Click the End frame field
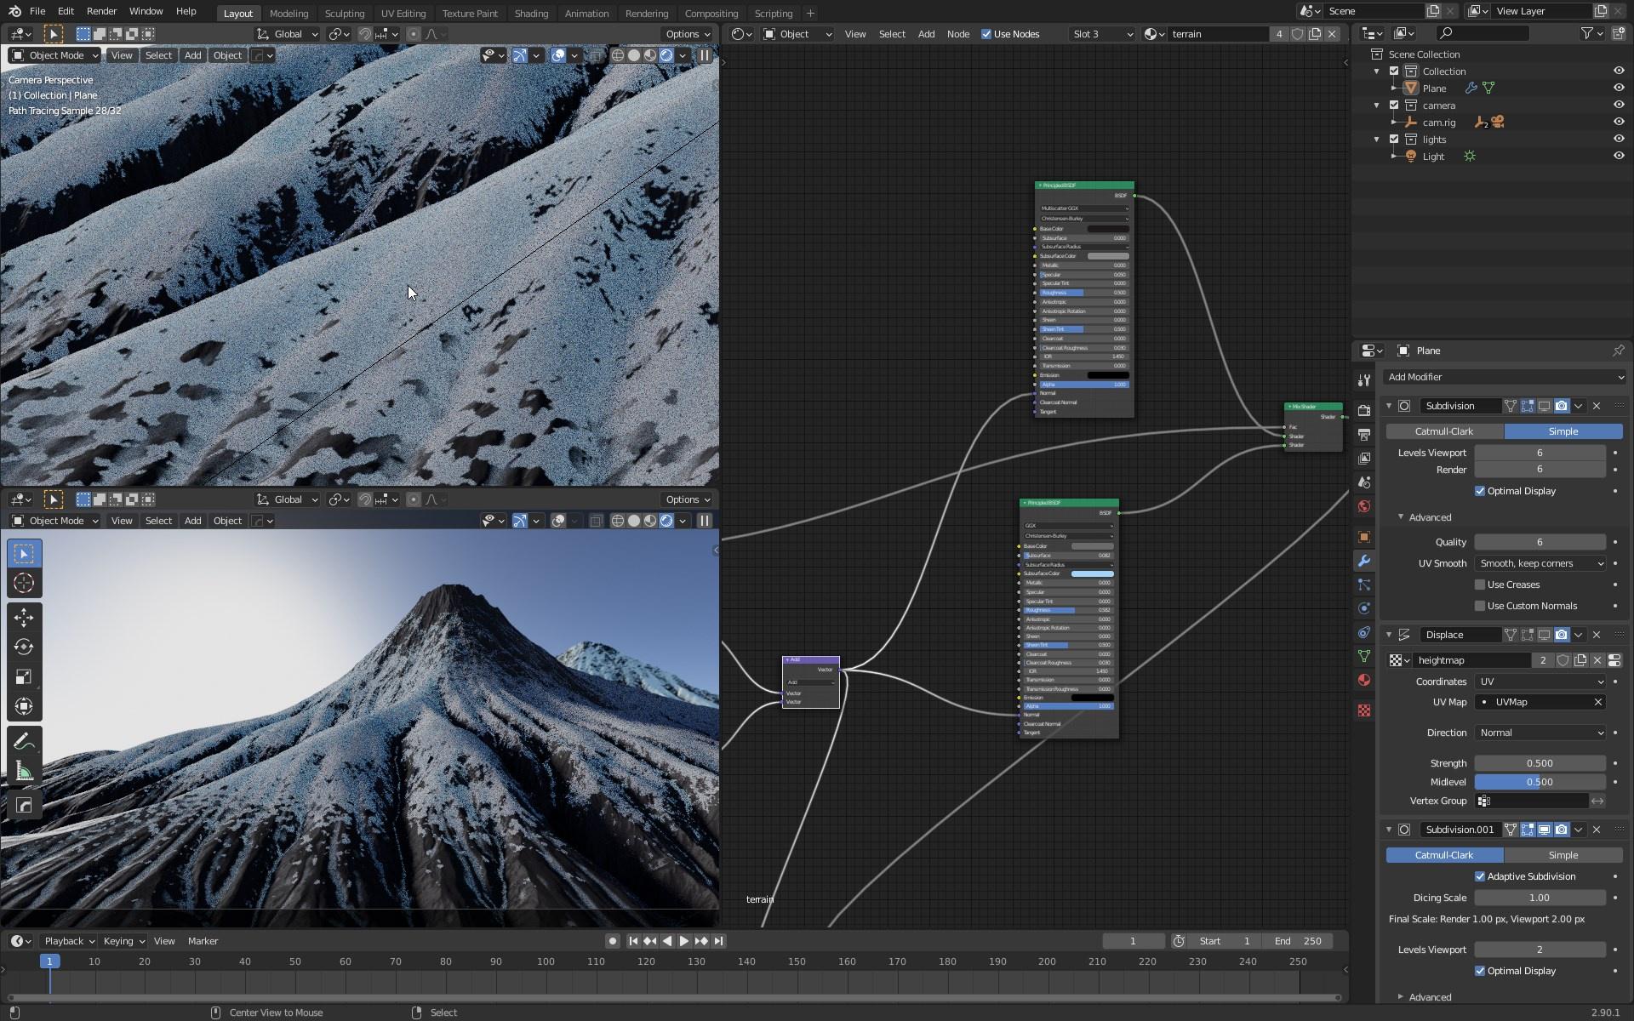 pos(1299,941)
